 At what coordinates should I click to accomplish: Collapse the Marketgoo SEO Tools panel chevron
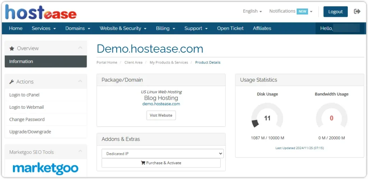80,151
